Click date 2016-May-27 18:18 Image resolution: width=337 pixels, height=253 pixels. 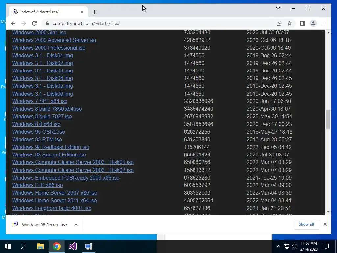click(270, 132)
